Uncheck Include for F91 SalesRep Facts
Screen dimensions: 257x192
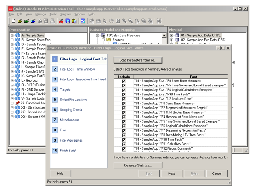tap(124, 144)
